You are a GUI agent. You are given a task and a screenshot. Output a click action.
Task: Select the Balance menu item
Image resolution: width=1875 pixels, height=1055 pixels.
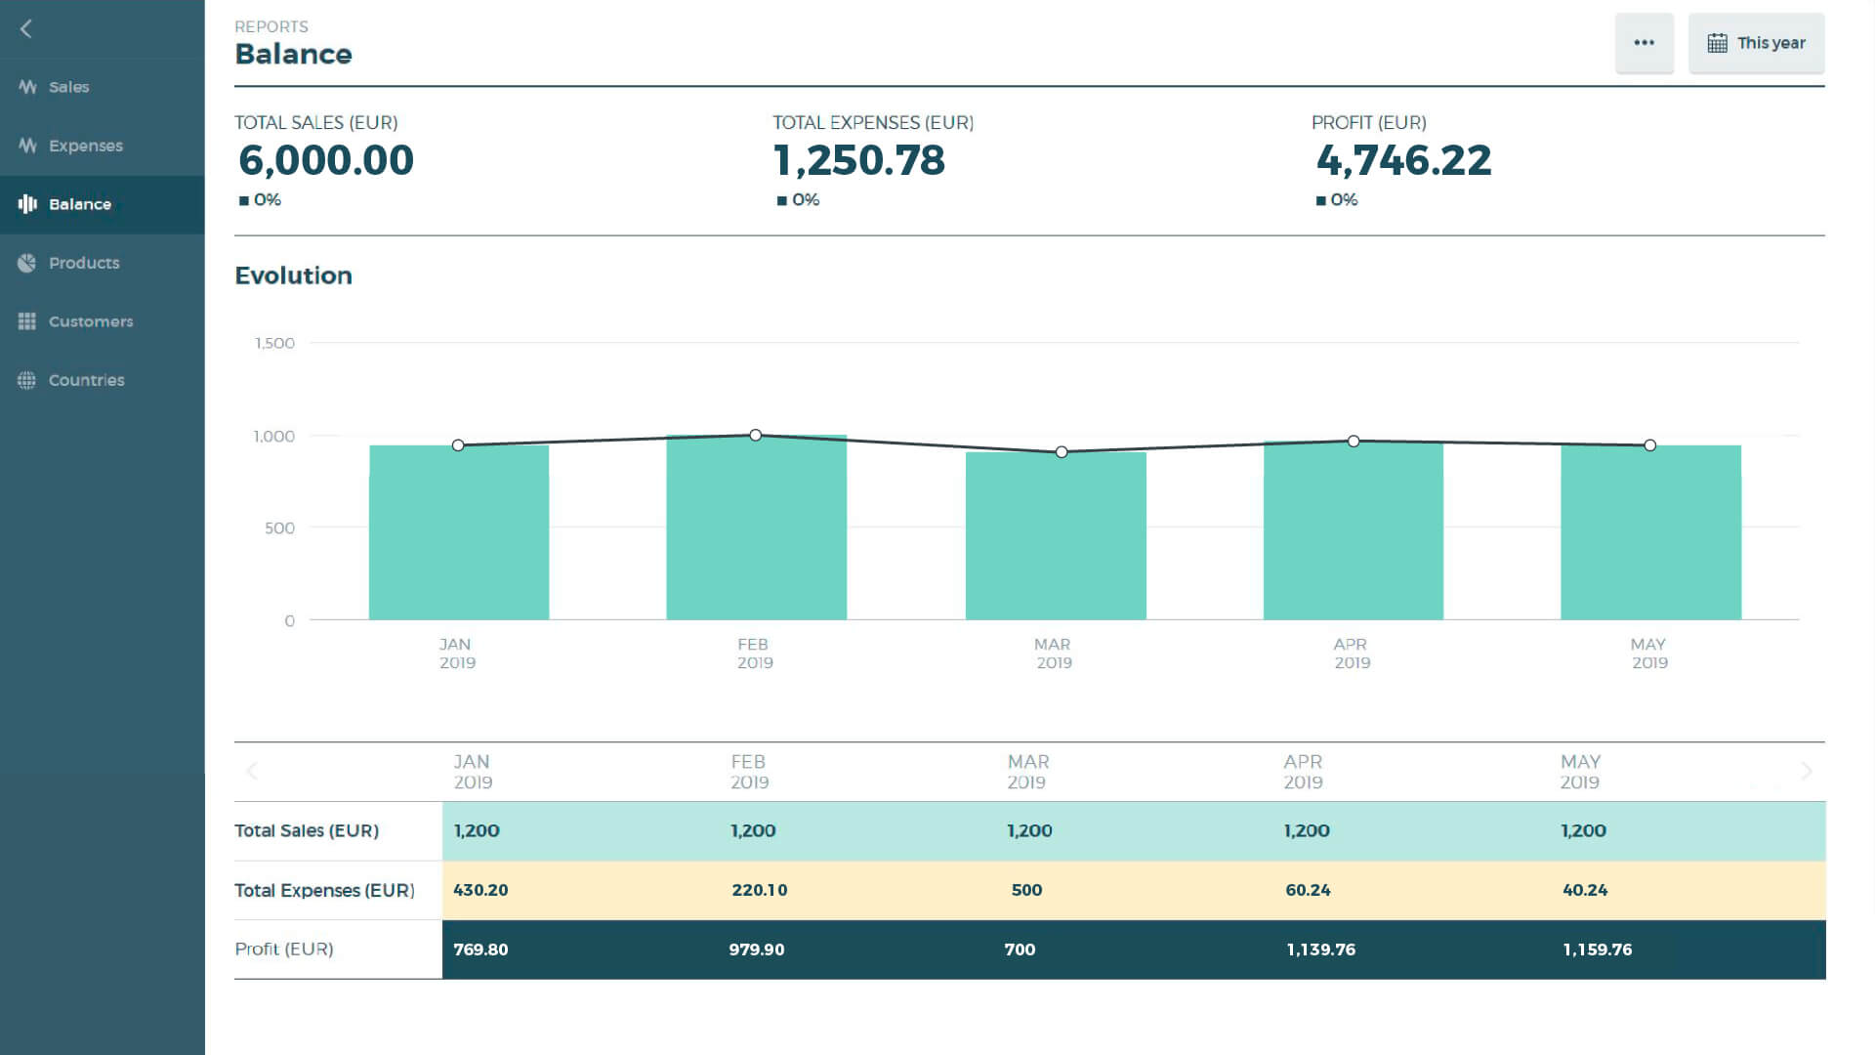click(x=103, y=204)
